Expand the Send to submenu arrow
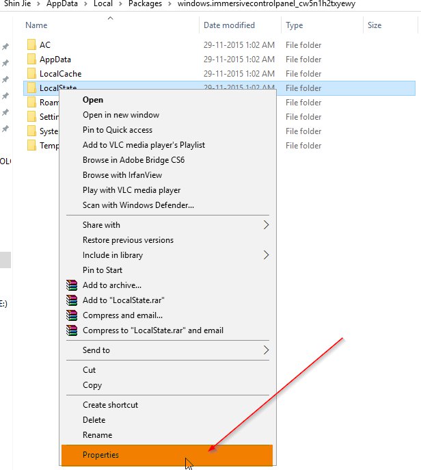This screenshot has height=470, width=421. 266,350
